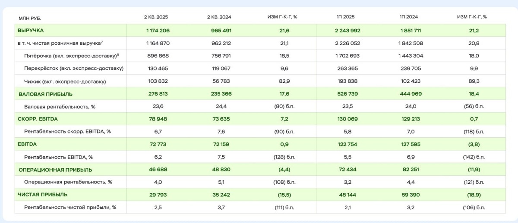Click margin change '(80) б.п.'
The image size is (518, 223).
(x=284, y=106)
